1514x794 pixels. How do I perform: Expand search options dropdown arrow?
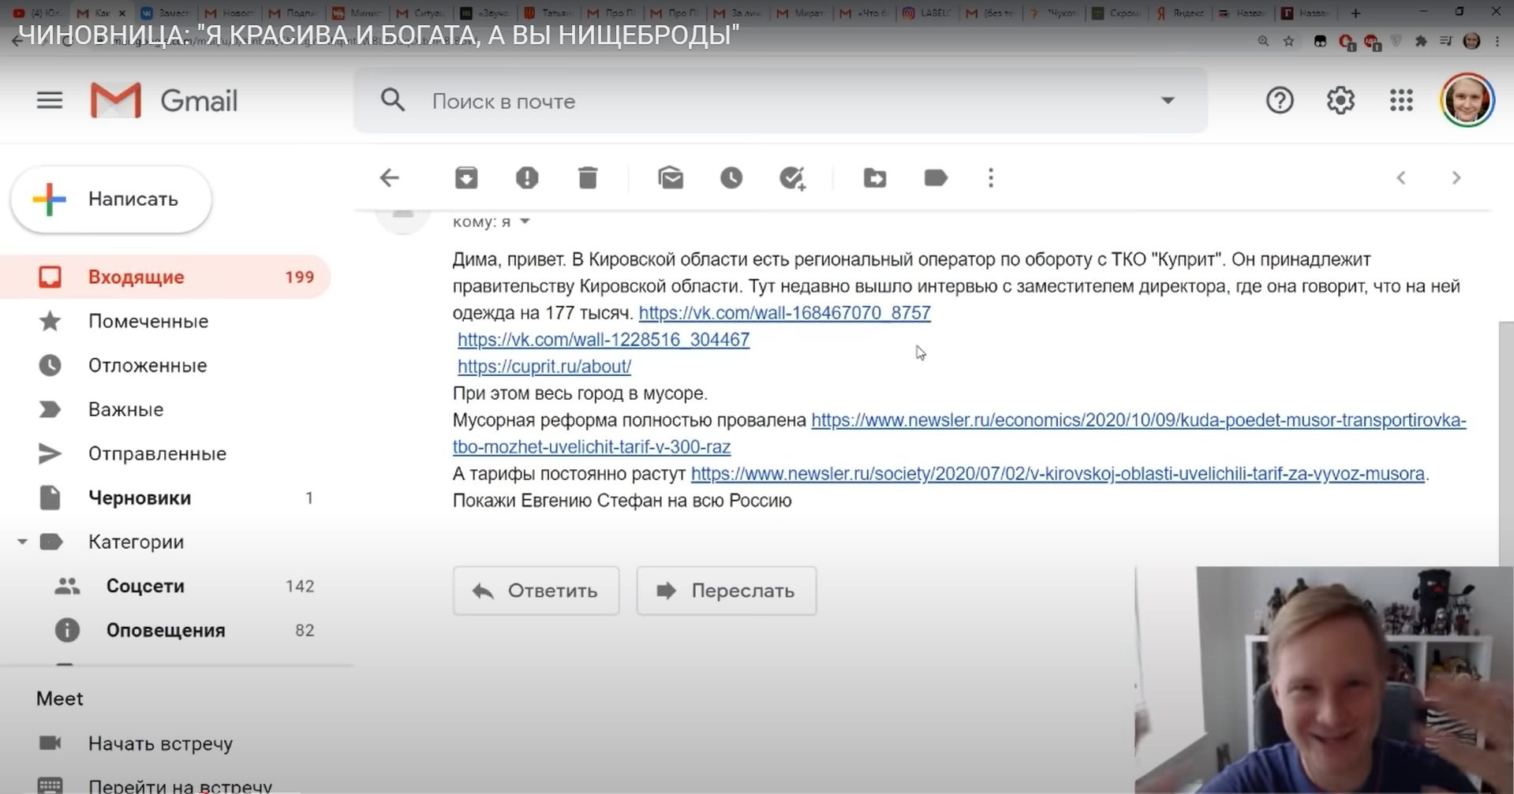1168,101
